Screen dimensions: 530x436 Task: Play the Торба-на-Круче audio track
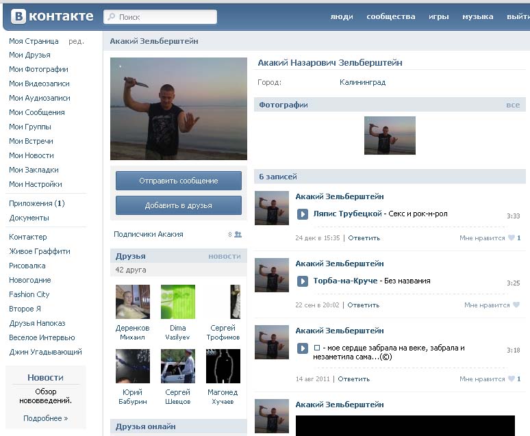[303, 281]
